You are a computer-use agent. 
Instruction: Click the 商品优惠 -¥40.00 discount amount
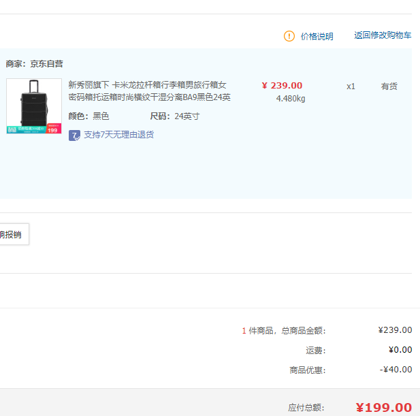[396, 370]
